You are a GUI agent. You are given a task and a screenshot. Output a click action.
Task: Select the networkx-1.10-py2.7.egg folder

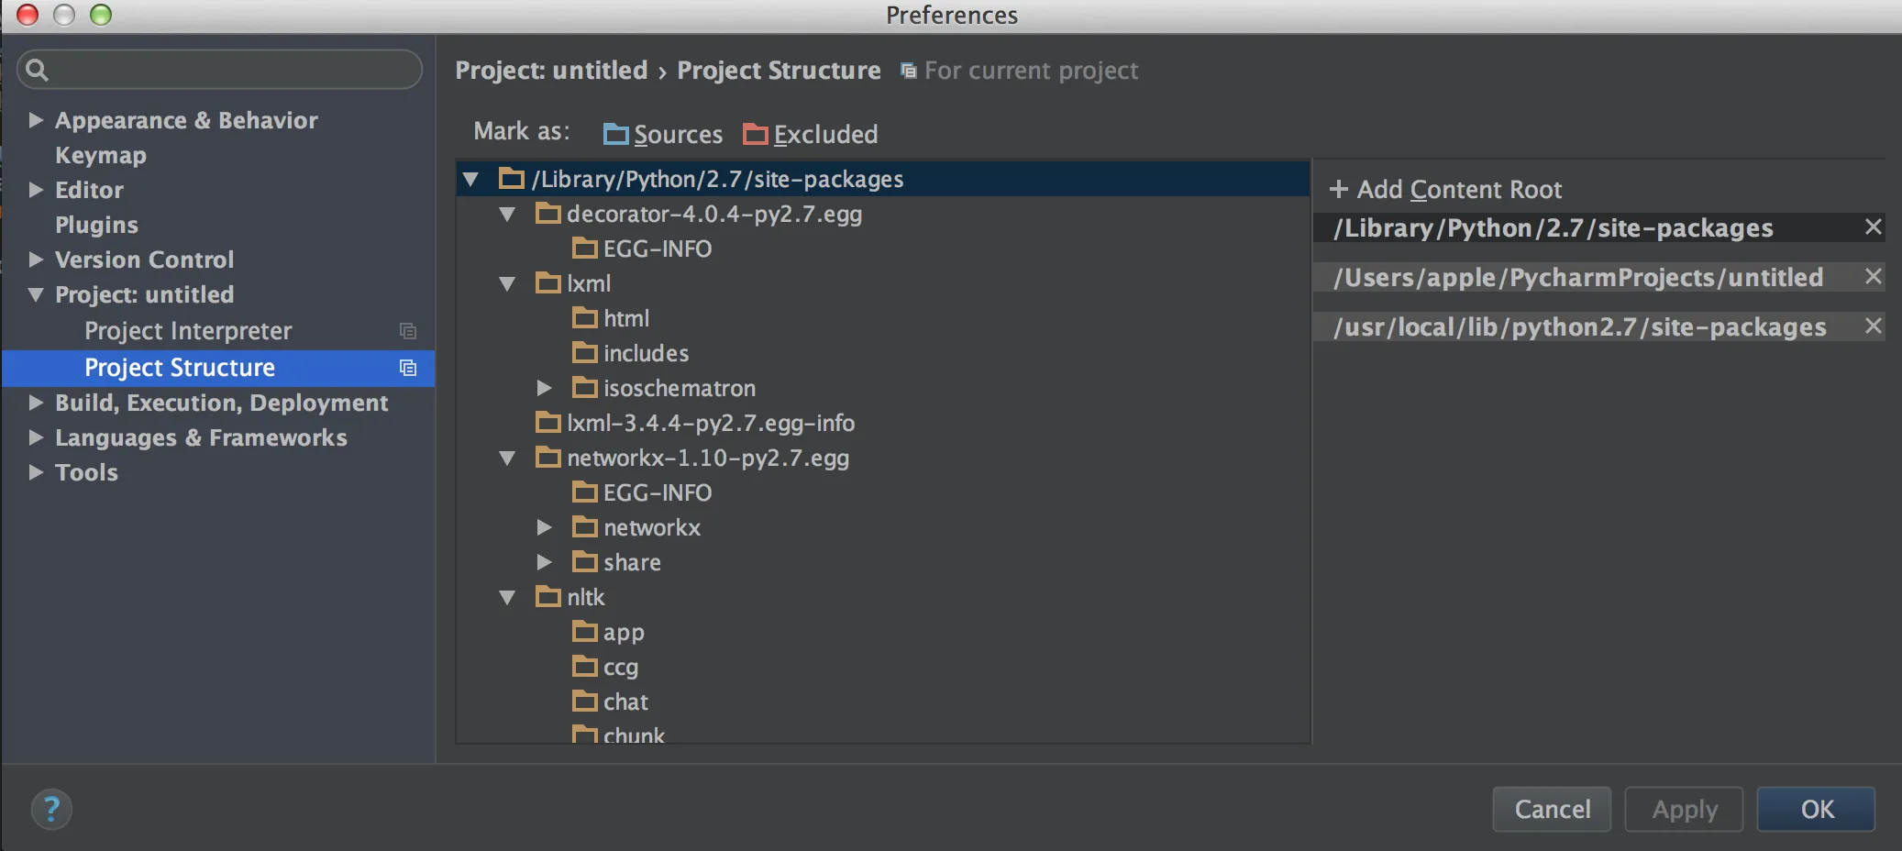tap(707, 458)
